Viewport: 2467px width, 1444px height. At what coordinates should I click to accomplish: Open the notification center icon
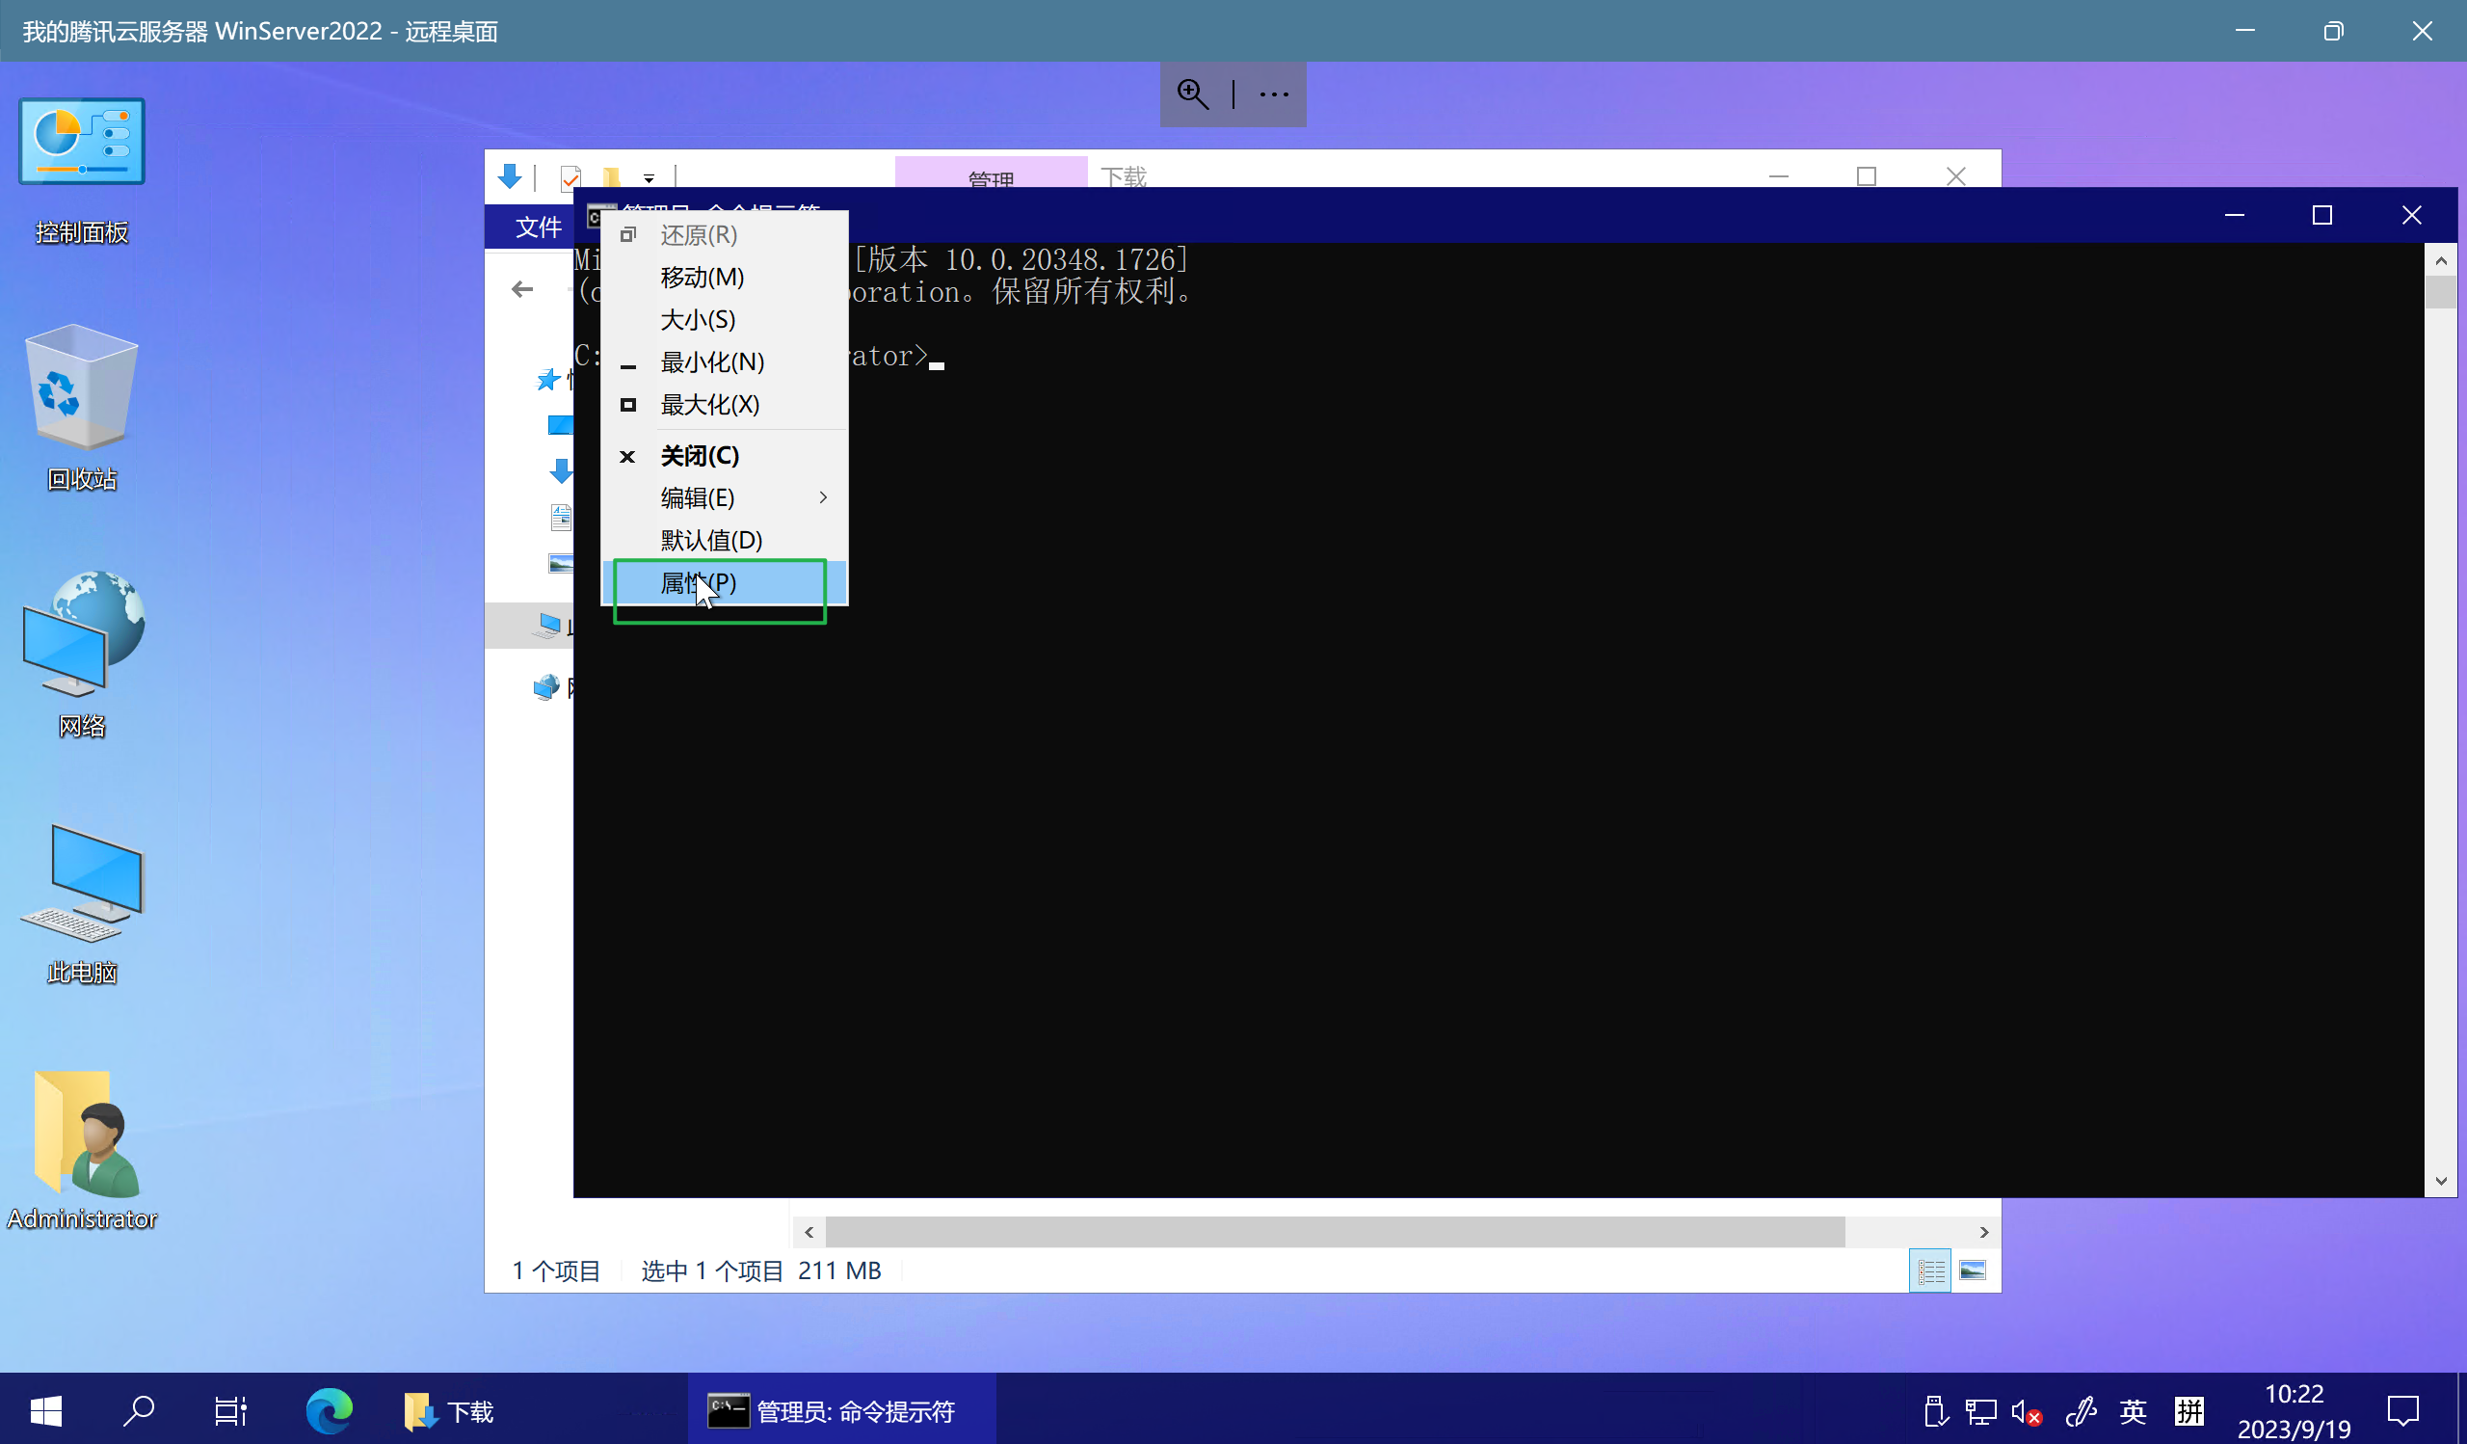[x=2402, y=1411]
